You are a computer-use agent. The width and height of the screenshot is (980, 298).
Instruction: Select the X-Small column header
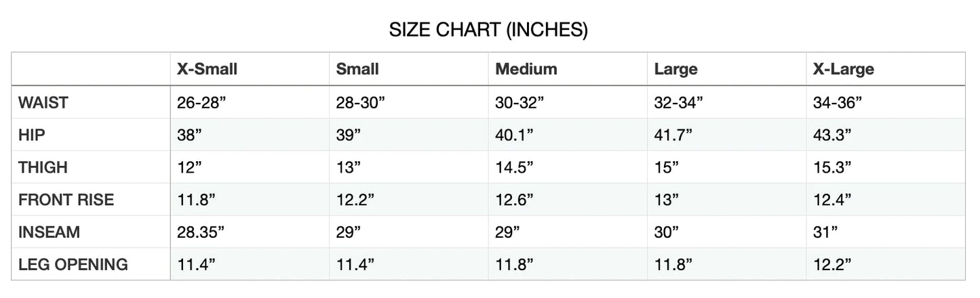[x=207, y=69]
